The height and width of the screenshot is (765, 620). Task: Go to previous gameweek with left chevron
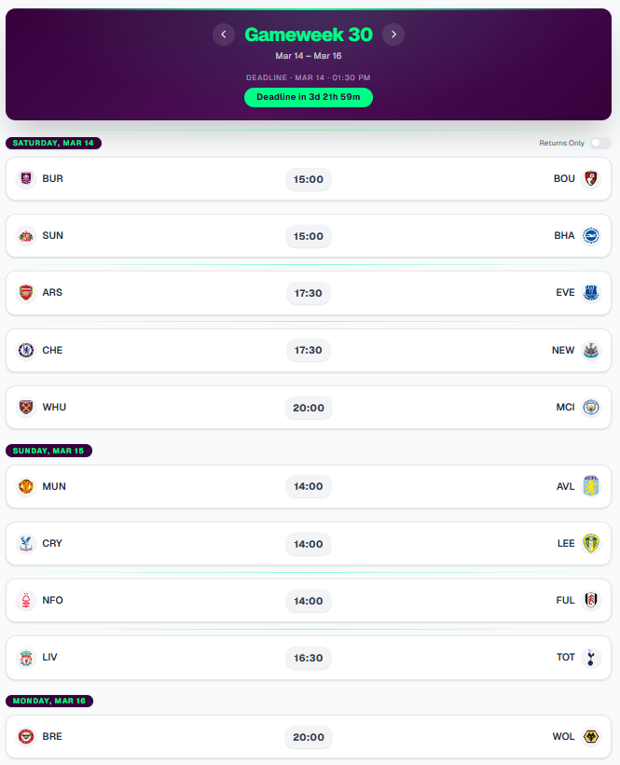[x=224, y=35]
